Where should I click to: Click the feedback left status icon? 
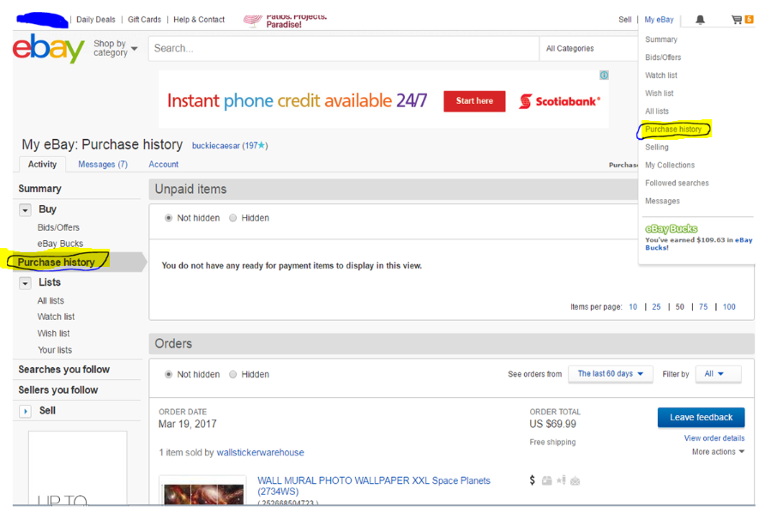(x=561, y=480)
